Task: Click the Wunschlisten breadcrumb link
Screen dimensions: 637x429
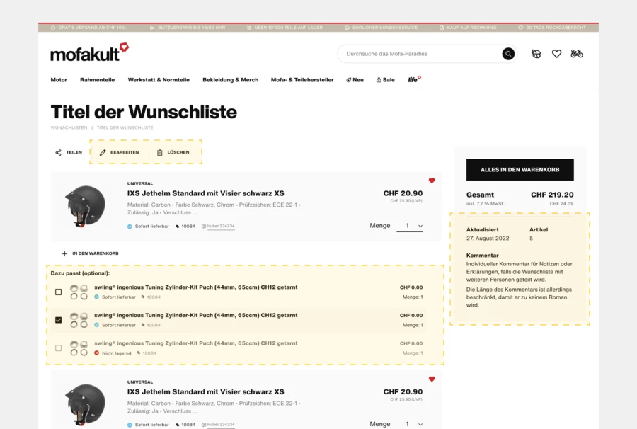Action: [69, 128]
